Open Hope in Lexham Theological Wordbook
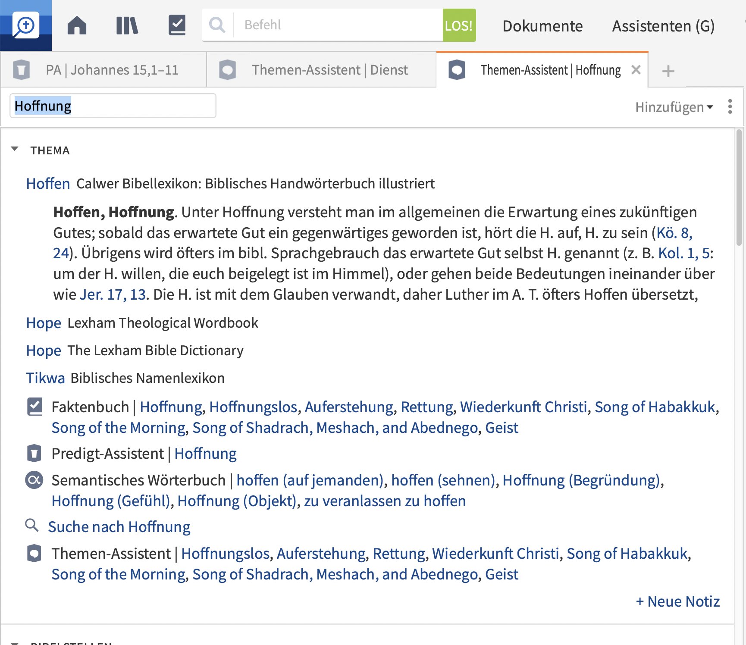 (44, 323)
